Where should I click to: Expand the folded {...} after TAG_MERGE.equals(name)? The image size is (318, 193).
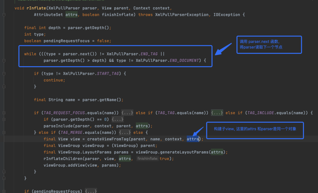click(125, 132)
